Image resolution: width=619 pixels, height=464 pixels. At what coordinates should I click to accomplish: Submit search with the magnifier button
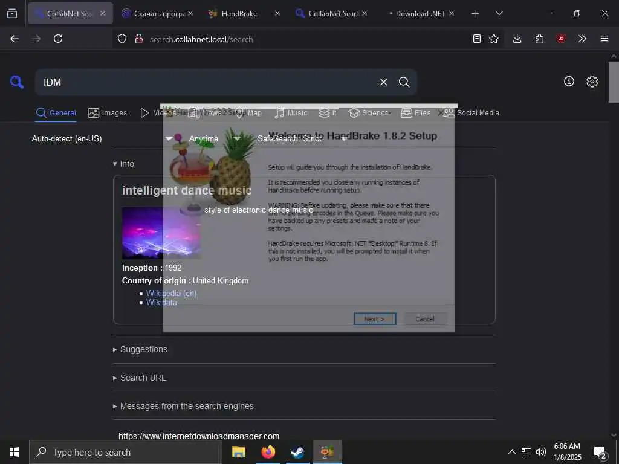[x=404, y=82]
